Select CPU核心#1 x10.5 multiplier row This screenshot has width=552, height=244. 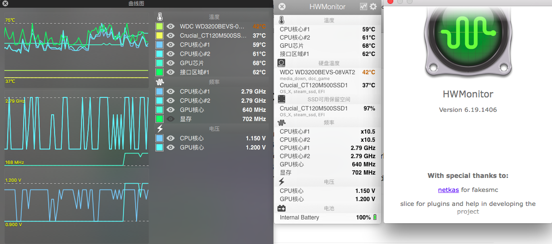[x=328, y=132]
